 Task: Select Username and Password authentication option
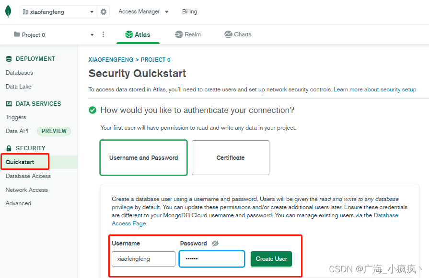click(143, 157)
